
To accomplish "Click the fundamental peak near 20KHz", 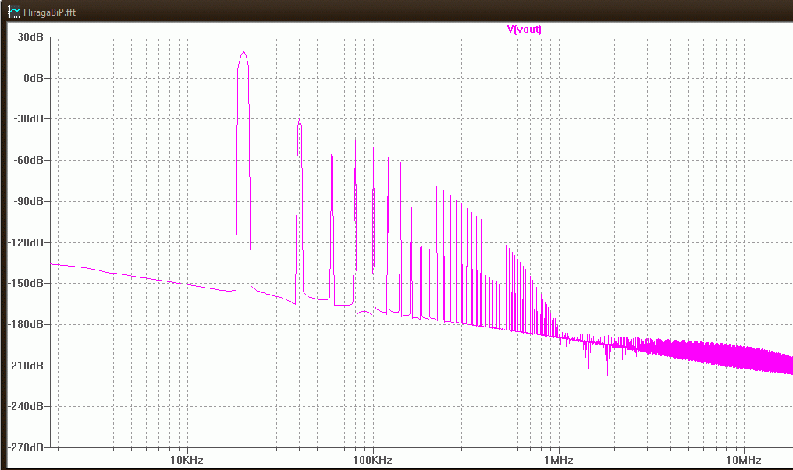I will tap(244, 51).
